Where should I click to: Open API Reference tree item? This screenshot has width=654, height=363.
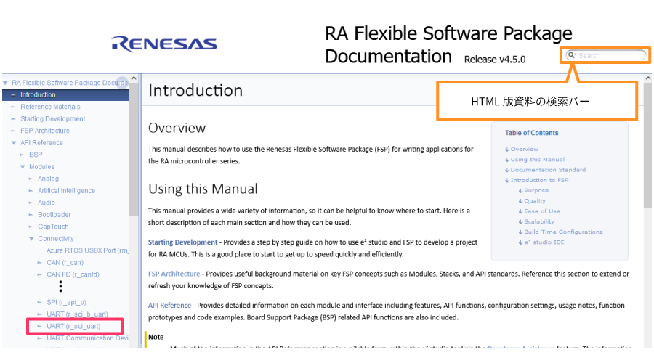tap(41, 142)
